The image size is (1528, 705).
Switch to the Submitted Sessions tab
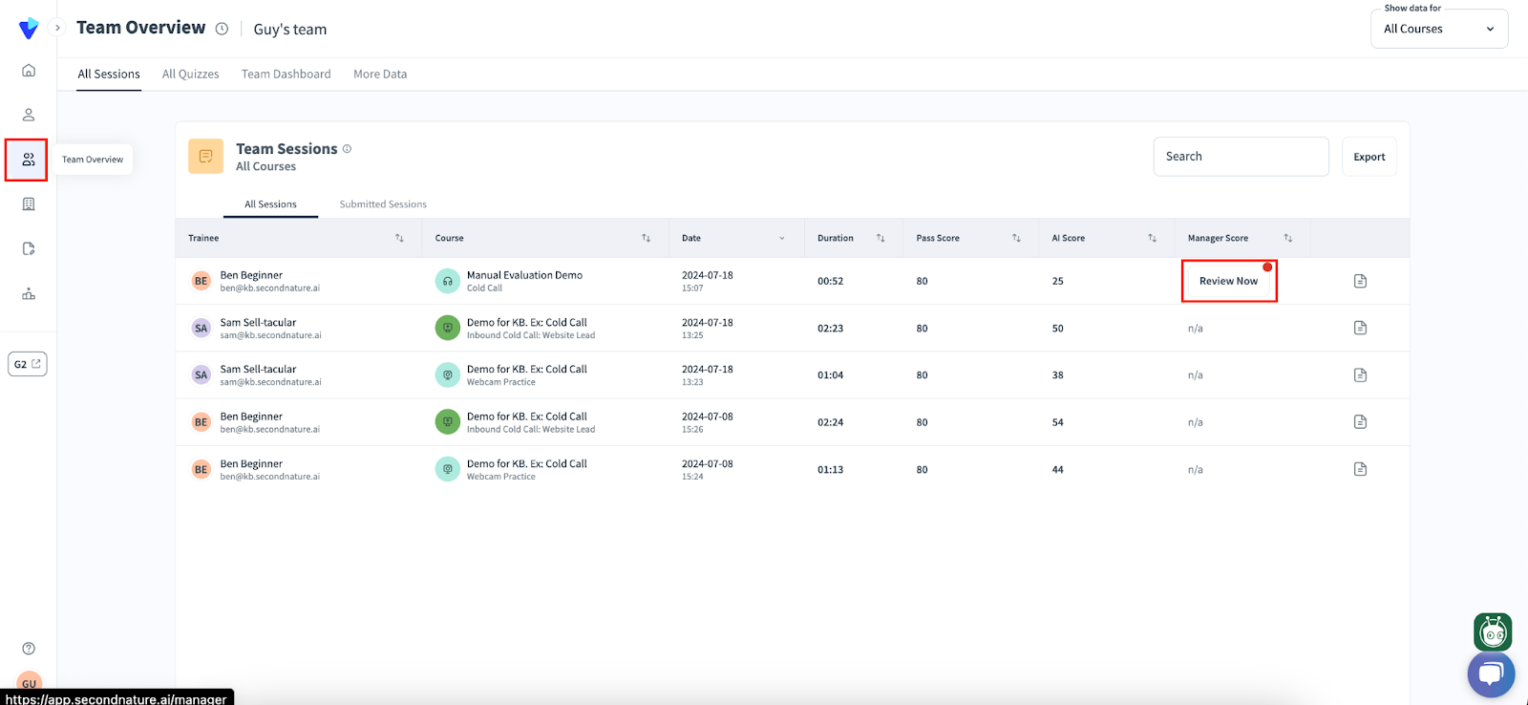click(x=383, y=204)
